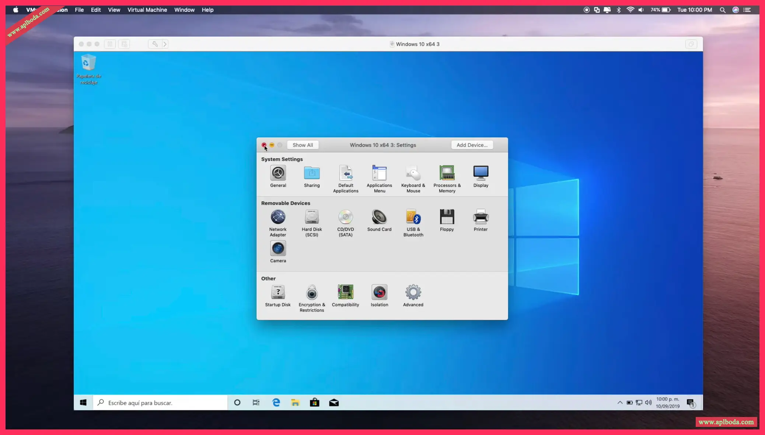Open Windows Action Center notifications
The height and width of the screenshot is (435, 765).
click(x=691, y=403)
